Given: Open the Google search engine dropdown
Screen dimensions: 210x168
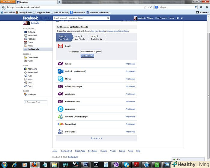Looking at the screenshot, I should point(157,7).
